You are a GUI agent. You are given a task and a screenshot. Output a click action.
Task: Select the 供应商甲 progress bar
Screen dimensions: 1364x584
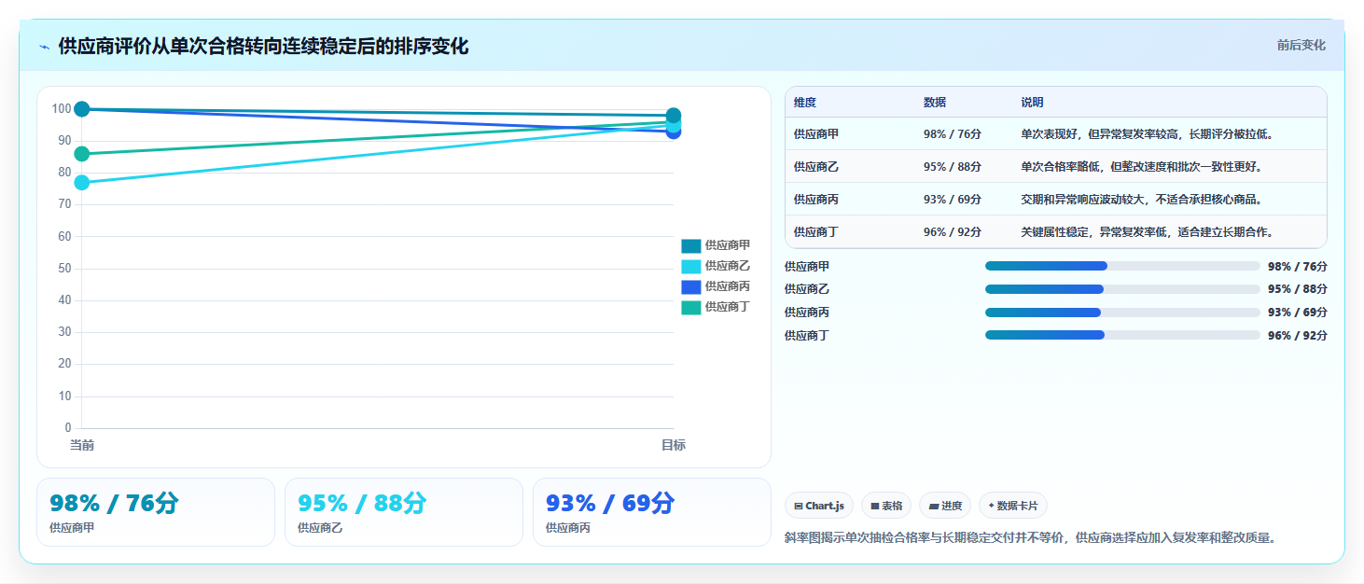(1122, 266)
